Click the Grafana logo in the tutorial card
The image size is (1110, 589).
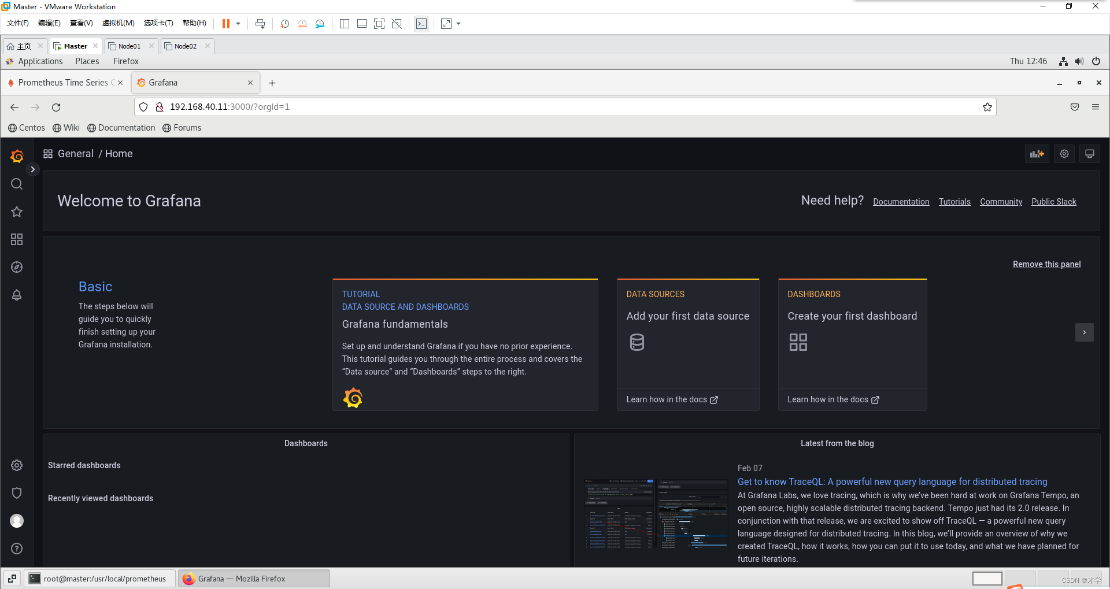pyautogui.click(x=353, y=398)
